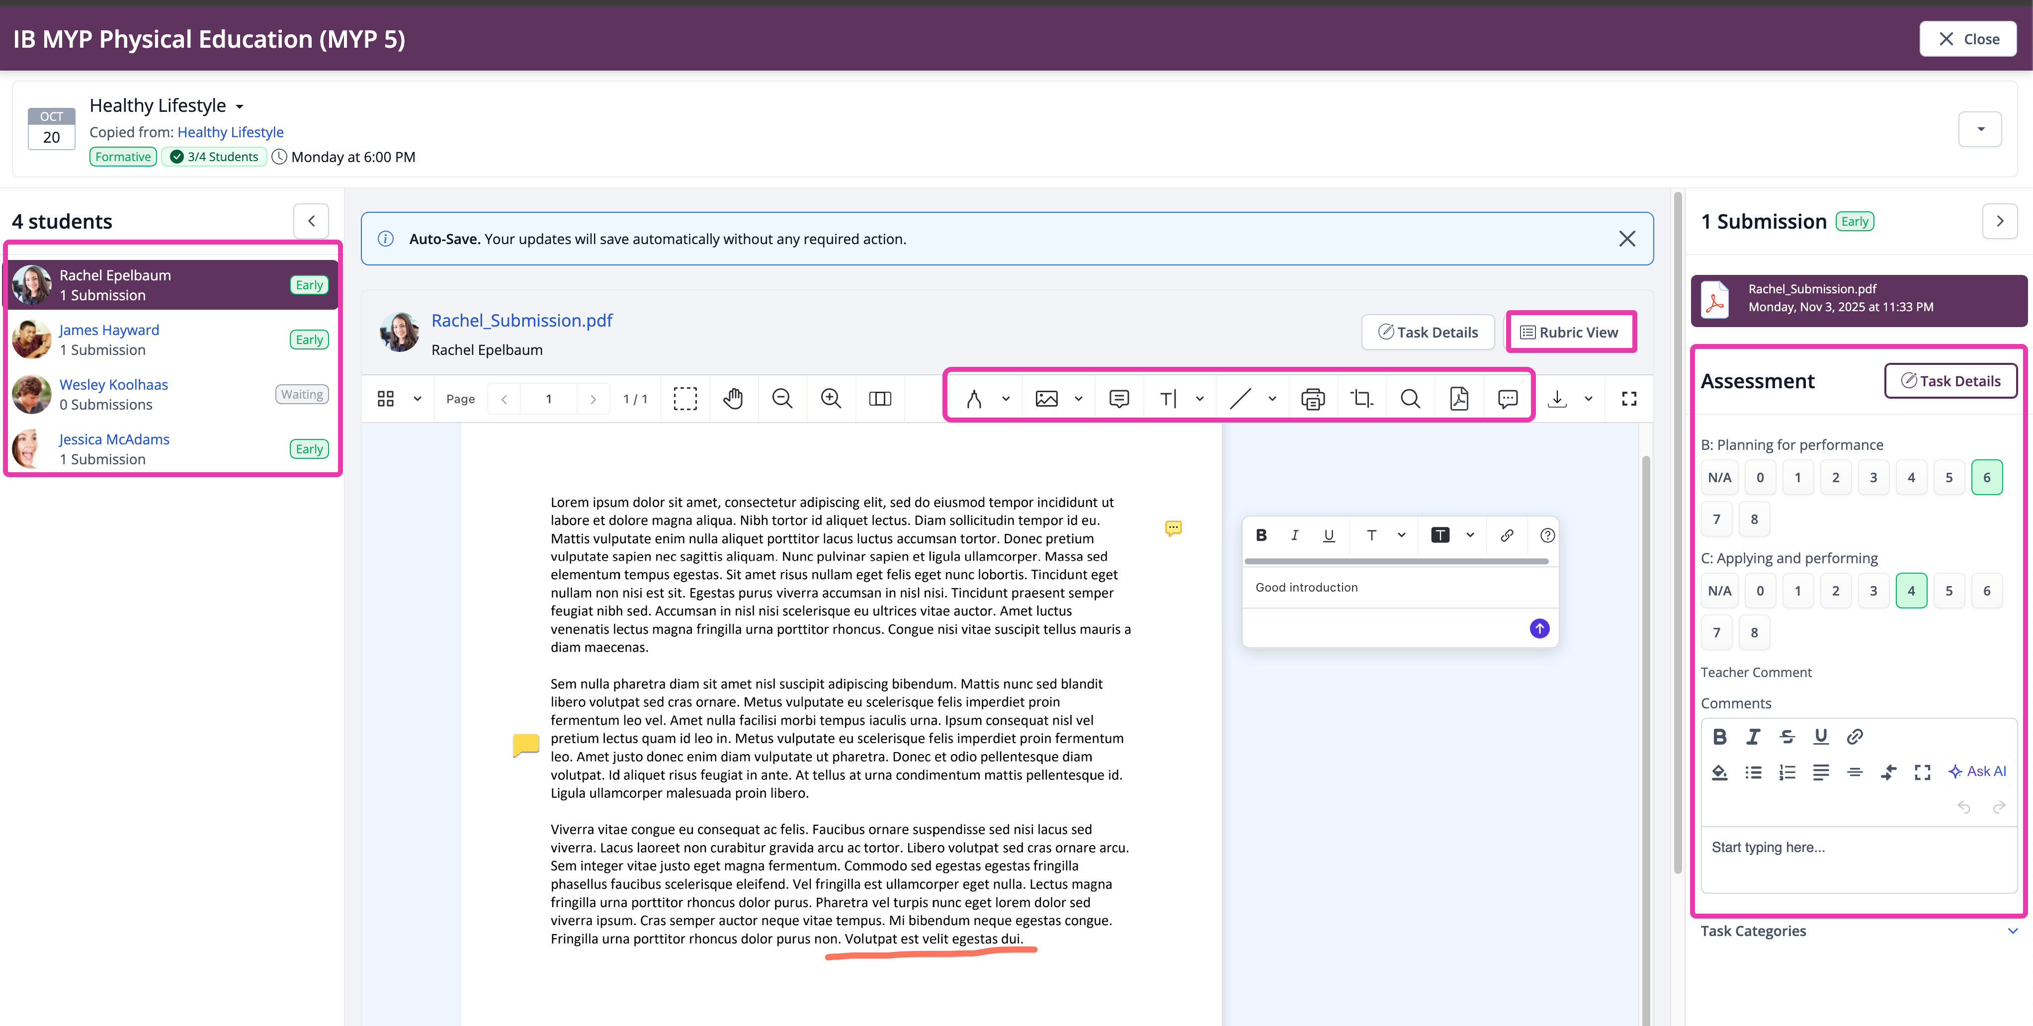The height and width of the screenshot is (1026, 2033).
Task: Select the note annotation tool
Action: [x=1119, y=399]
